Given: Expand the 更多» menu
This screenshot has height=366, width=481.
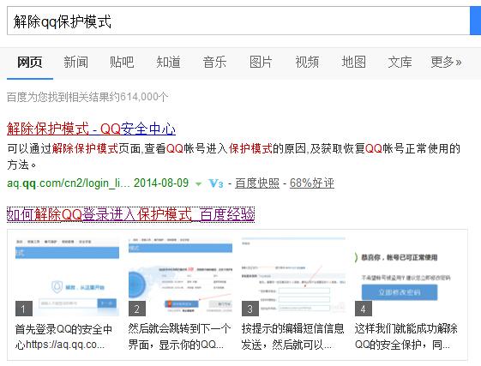Looking at the screenshot, I should tap(446, 63).
